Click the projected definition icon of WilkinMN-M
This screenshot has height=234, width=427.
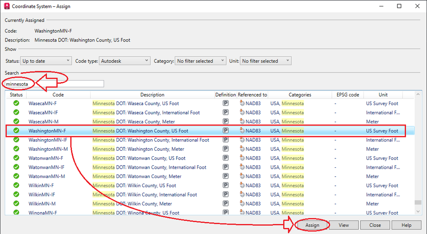(225, 204)
